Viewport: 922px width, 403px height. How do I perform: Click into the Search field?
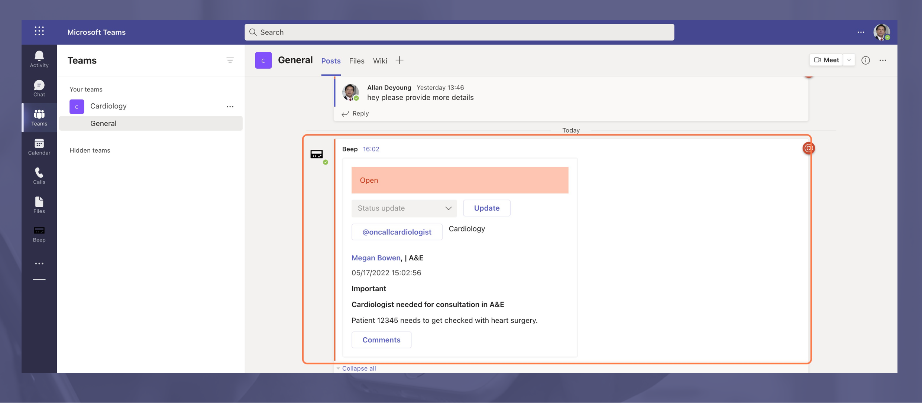point(459,32)
